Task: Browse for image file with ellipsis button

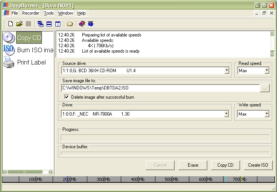Action: click(265, 88)
